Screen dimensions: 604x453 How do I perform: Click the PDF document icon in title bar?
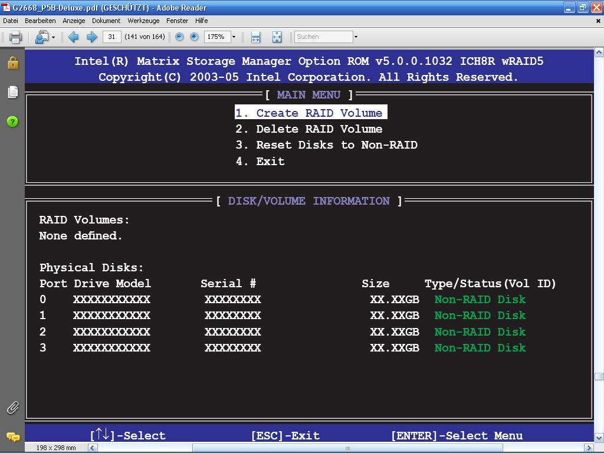[6, 7]
